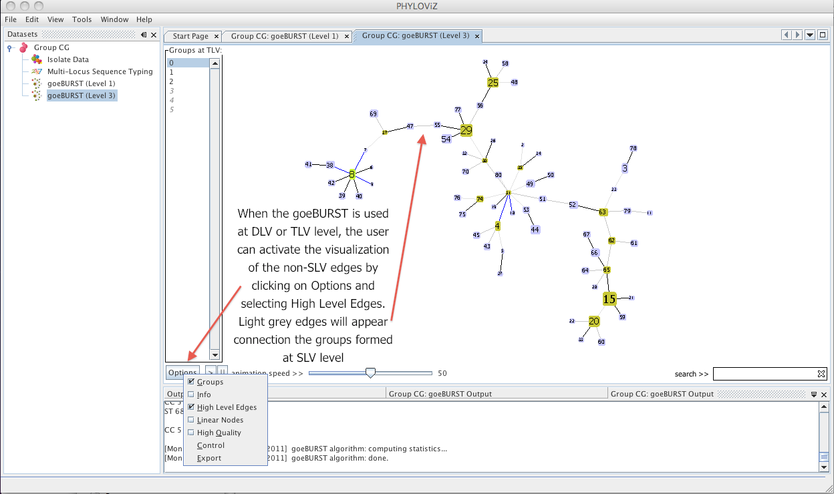
Task: Open the Tools menu
Action: [x=82, y=19]
